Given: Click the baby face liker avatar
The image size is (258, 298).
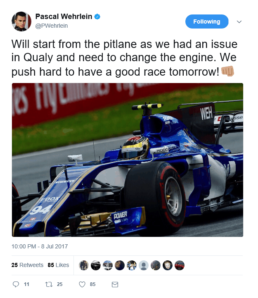Looking at the screenshot, I should pos(168,265).
